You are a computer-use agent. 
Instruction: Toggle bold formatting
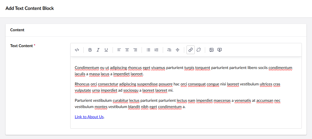click(90, 50)
